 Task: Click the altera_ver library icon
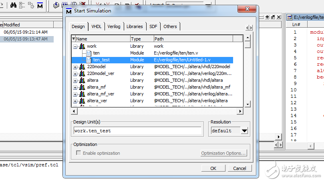[x=82, y=101]
